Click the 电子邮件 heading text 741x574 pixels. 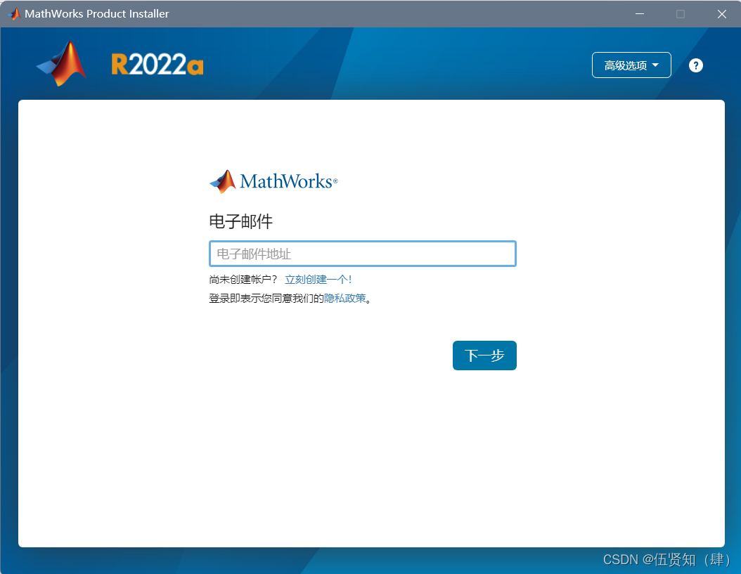click(241, 221)
